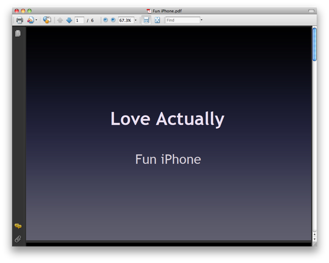Click the total page count 6

(x=92, y=20)
